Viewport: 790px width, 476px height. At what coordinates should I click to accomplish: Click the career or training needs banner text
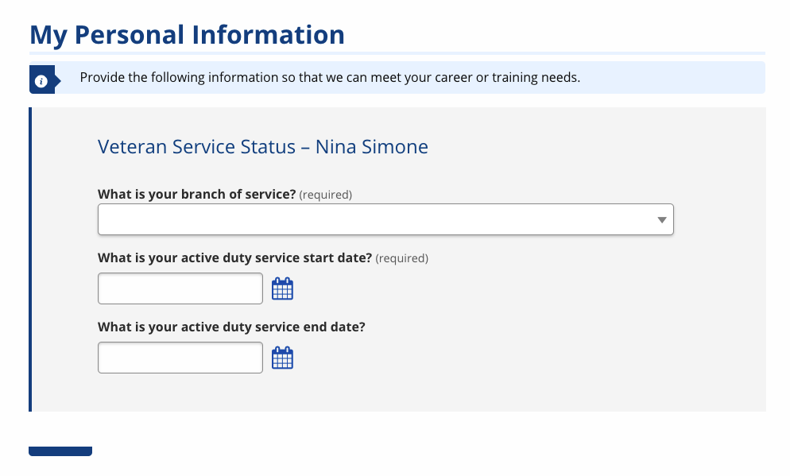click(x=330, y=77)
